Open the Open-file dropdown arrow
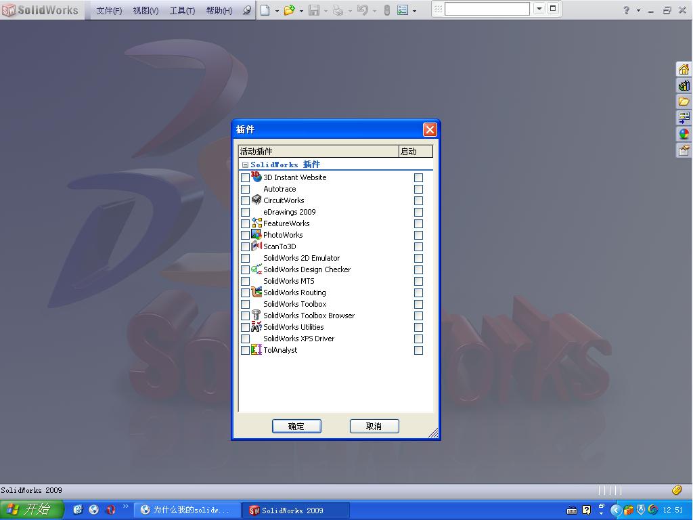This screenshot has height=520, width=693. [301, 11]
